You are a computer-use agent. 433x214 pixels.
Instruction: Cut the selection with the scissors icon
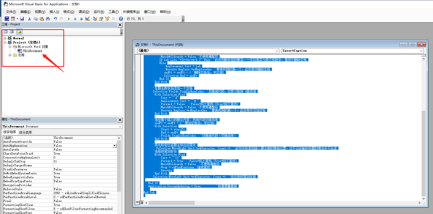tap(29, 19)
